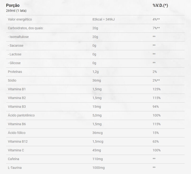The width and height of the screenshot is (191, 174).
Task: Click the Ácido pantotênico row label
Action: click(x=21, y=115)
